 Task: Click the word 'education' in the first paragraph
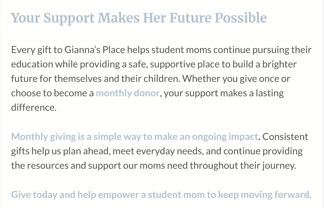pos(32,64)
